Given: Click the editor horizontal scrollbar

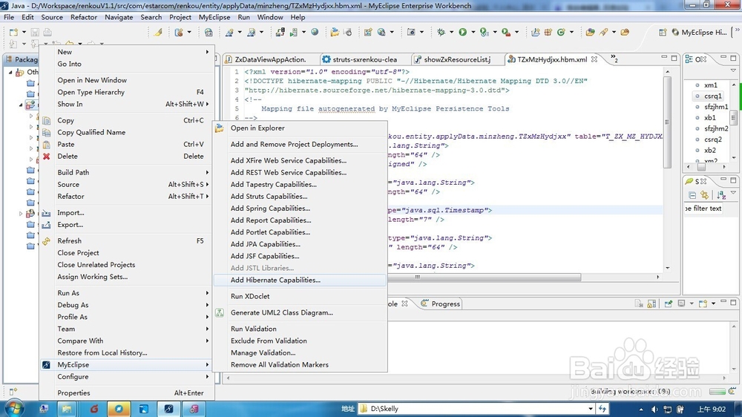Looking at the screenshot, I should click(485, 278).
